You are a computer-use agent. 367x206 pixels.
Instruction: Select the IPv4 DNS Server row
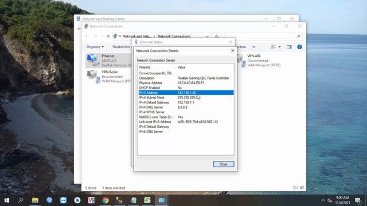[x=186, y=107]
